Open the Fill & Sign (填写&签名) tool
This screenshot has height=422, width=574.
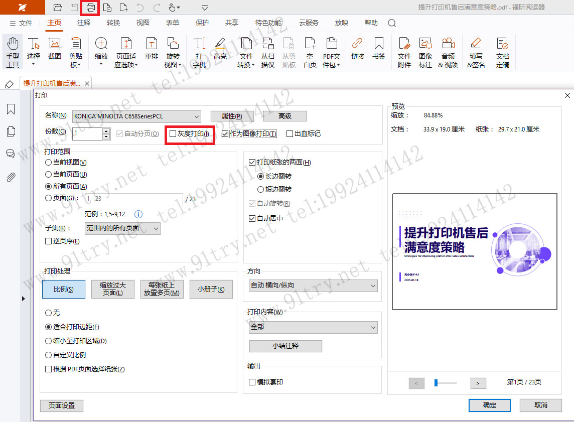pos(476,50)
